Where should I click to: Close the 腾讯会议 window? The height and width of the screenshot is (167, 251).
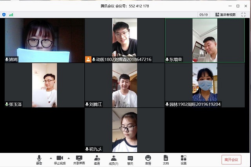pos(246,6)
